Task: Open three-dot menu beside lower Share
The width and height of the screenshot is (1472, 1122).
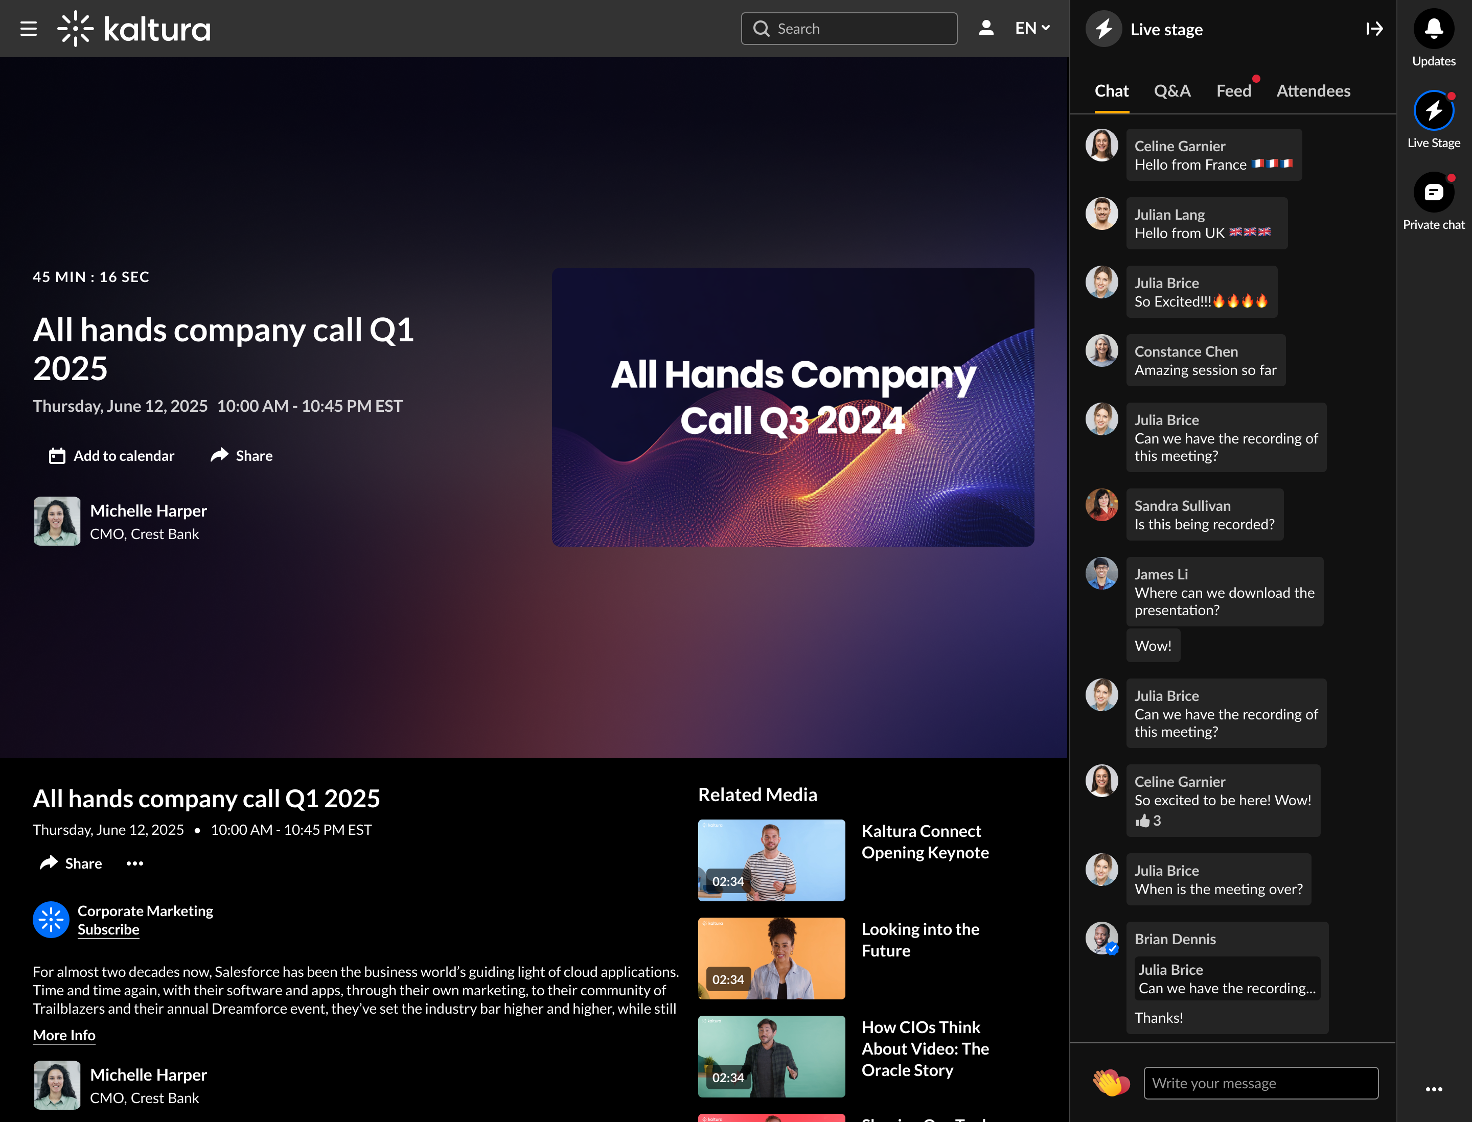Action: pyautogui.click(x=135, y=863)
